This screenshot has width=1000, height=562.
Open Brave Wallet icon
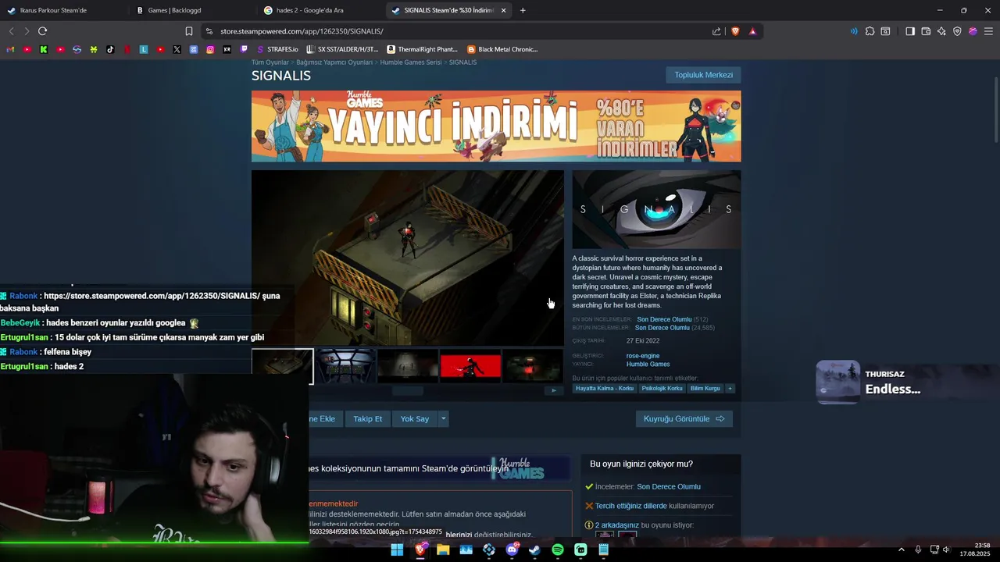926,31
